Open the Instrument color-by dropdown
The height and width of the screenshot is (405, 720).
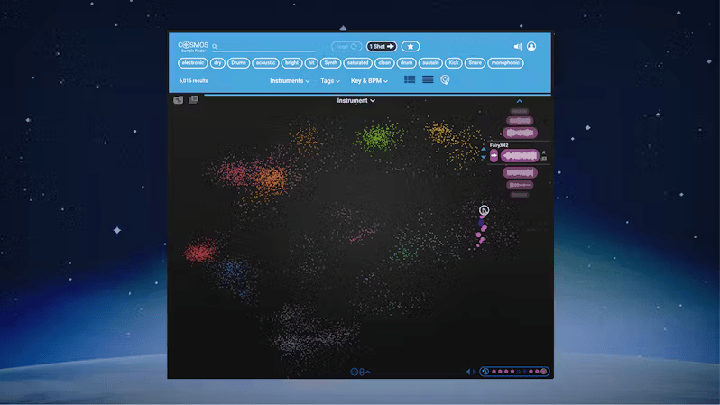355,100
